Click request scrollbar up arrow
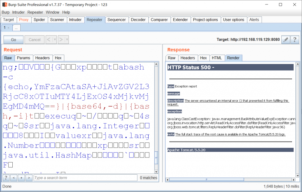Screen dimensions: 302x192 click(156, 64)
